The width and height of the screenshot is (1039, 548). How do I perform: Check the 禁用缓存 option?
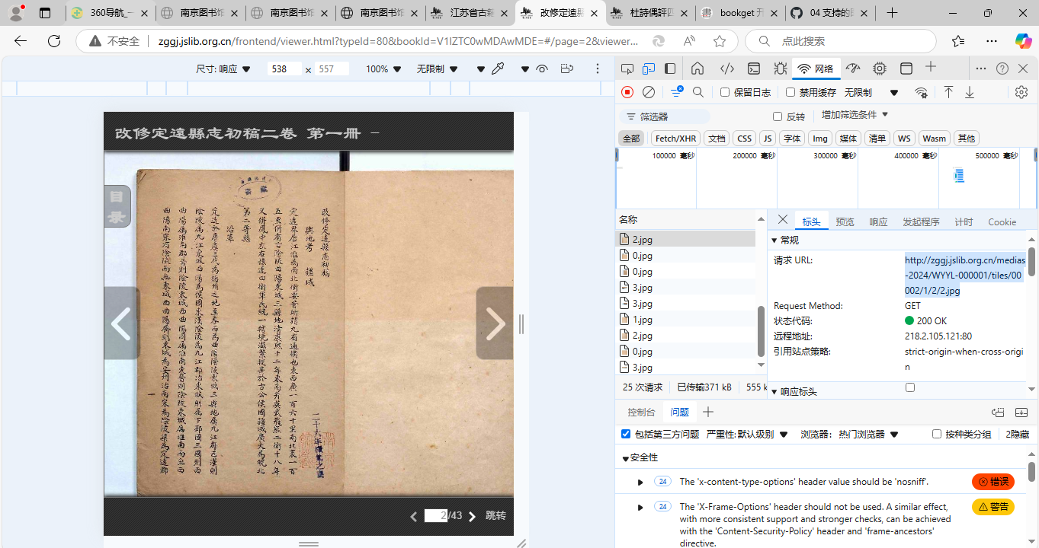point(790,92)
